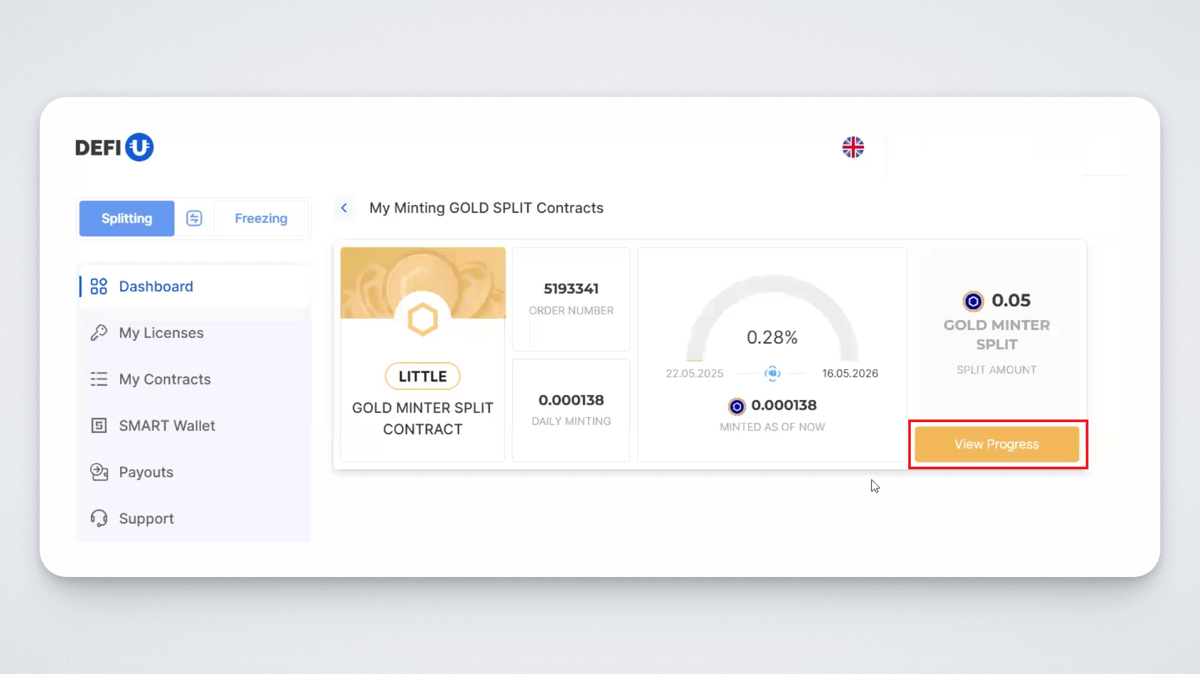Click the swap icon between Splitting and Freezing
The image size is (1200, 674).
tap(194, 218)
